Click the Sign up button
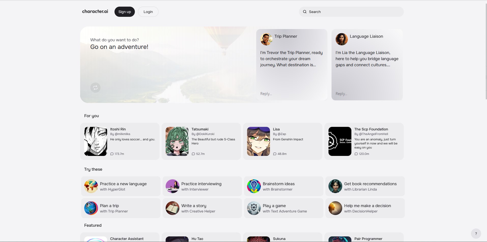 (125, 12)
